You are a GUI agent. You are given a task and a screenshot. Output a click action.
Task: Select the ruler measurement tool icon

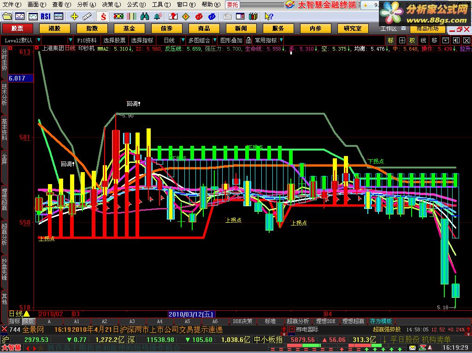[x=87, y=16]
